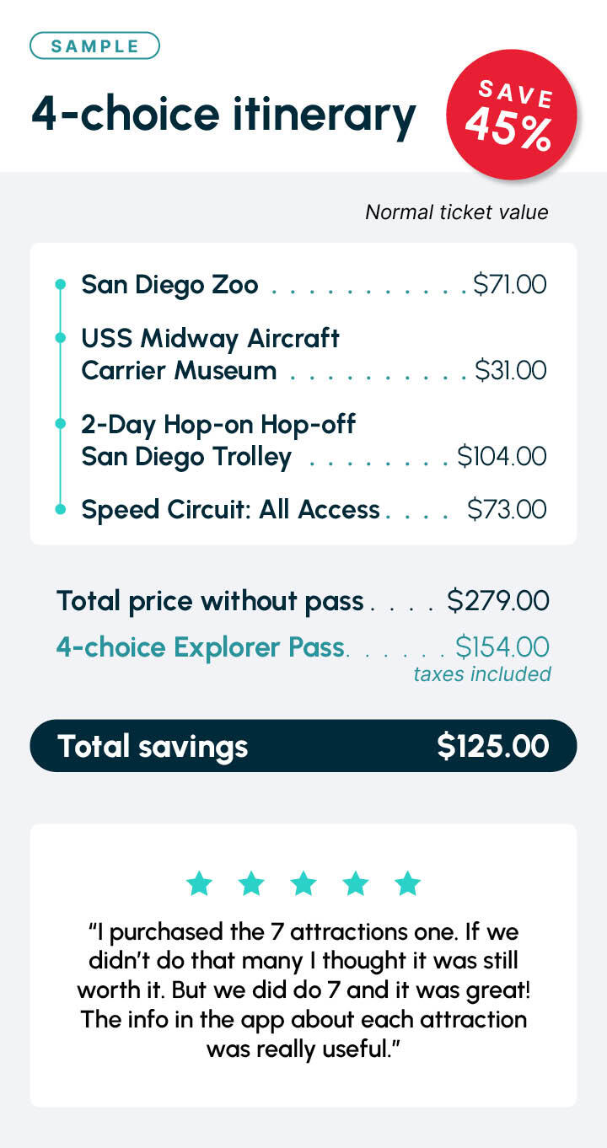607x1148 pixels.
Task: Click the SAMPLE badge label
Action: (x=94, y=46)
